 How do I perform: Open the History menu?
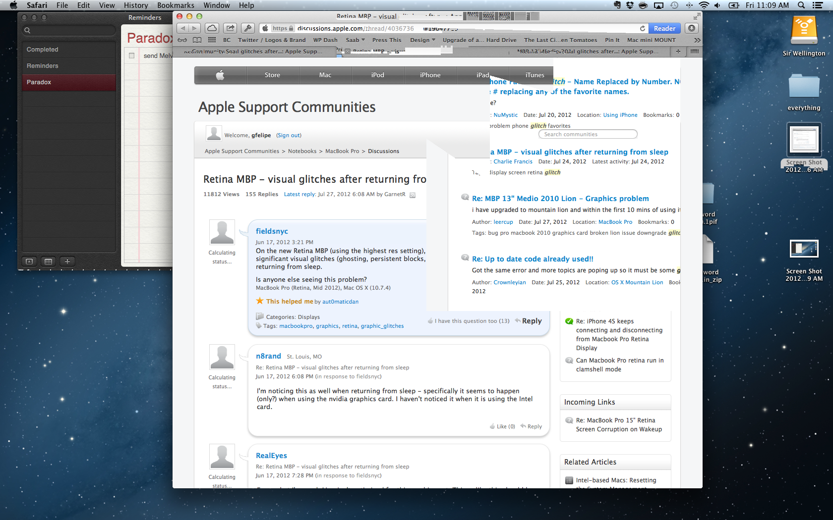pos(136,5)
